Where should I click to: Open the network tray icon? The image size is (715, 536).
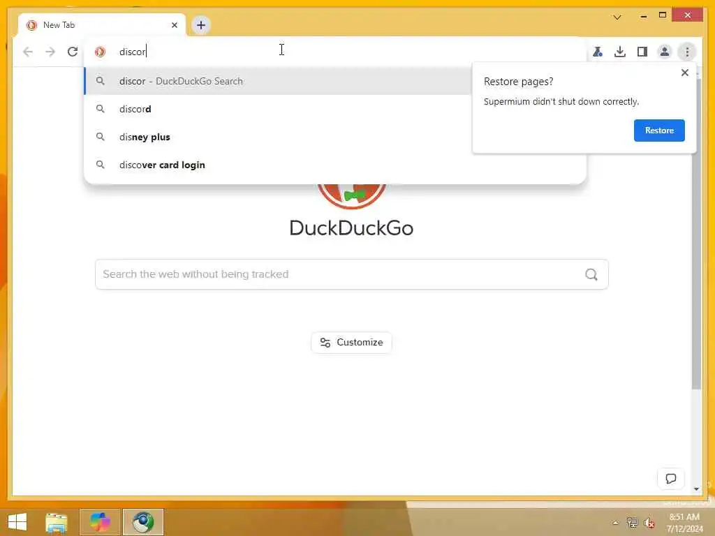click(x=632, y=522)
